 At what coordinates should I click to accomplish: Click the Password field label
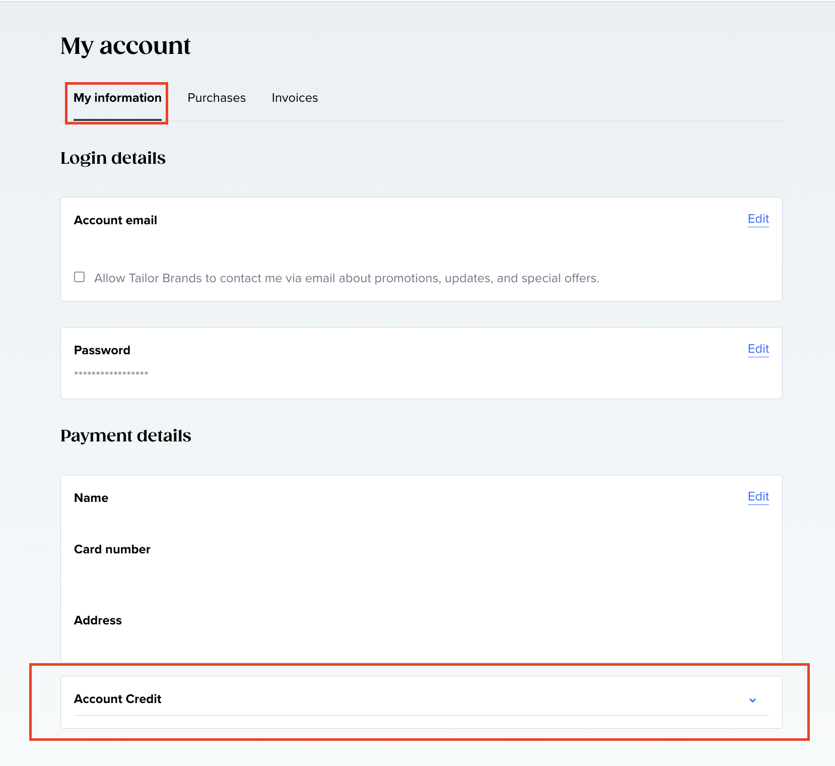(102, 350)
